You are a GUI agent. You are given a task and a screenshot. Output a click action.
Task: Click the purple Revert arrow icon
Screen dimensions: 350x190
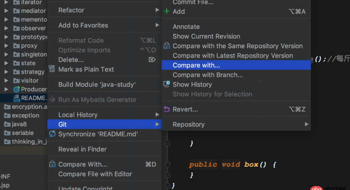[x=167, y=109]
